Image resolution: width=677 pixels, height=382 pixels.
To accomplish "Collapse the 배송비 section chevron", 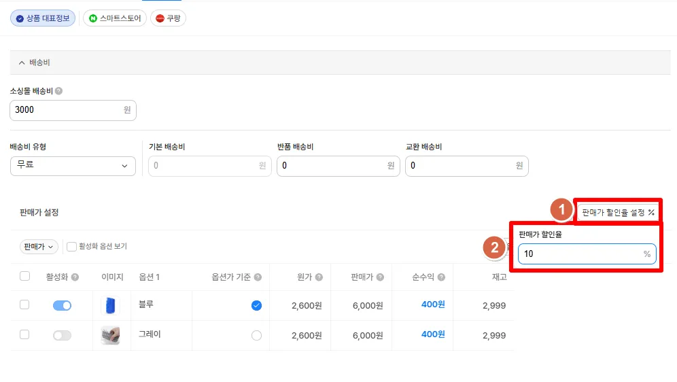I will point(22,63).
